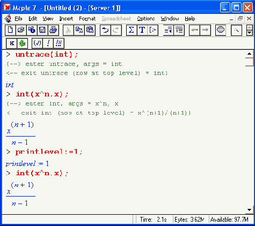Minimize the inner worksheet window
This screenshot has width=255, height=226.
231,19
